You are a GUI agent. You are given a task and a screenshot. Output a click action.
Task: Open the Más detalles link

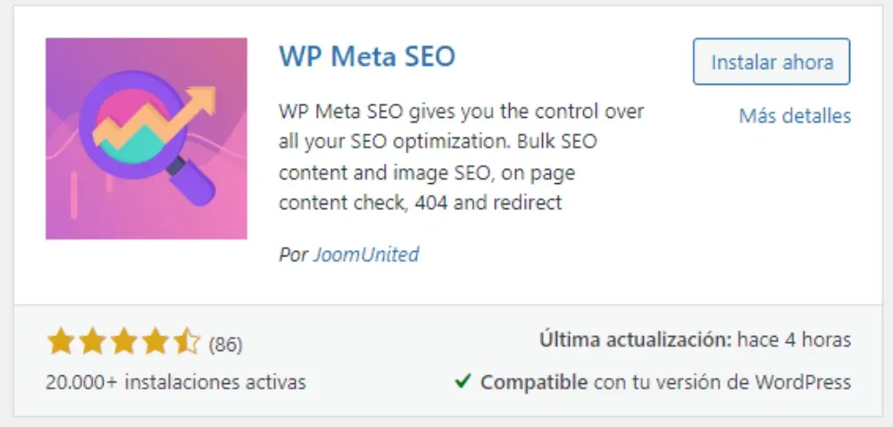point(795,116)
